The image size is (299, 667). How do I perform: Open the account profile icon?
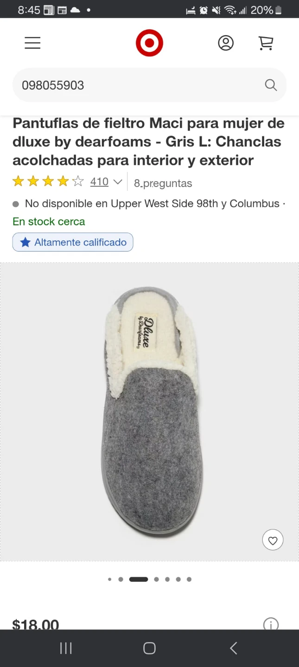click(226, 43)
